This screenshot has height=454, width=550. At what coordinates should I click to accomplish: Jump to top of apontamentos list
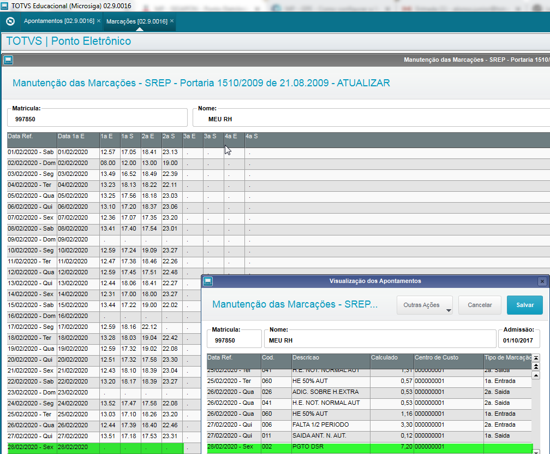pyautogui.click(x=536, y=358)
